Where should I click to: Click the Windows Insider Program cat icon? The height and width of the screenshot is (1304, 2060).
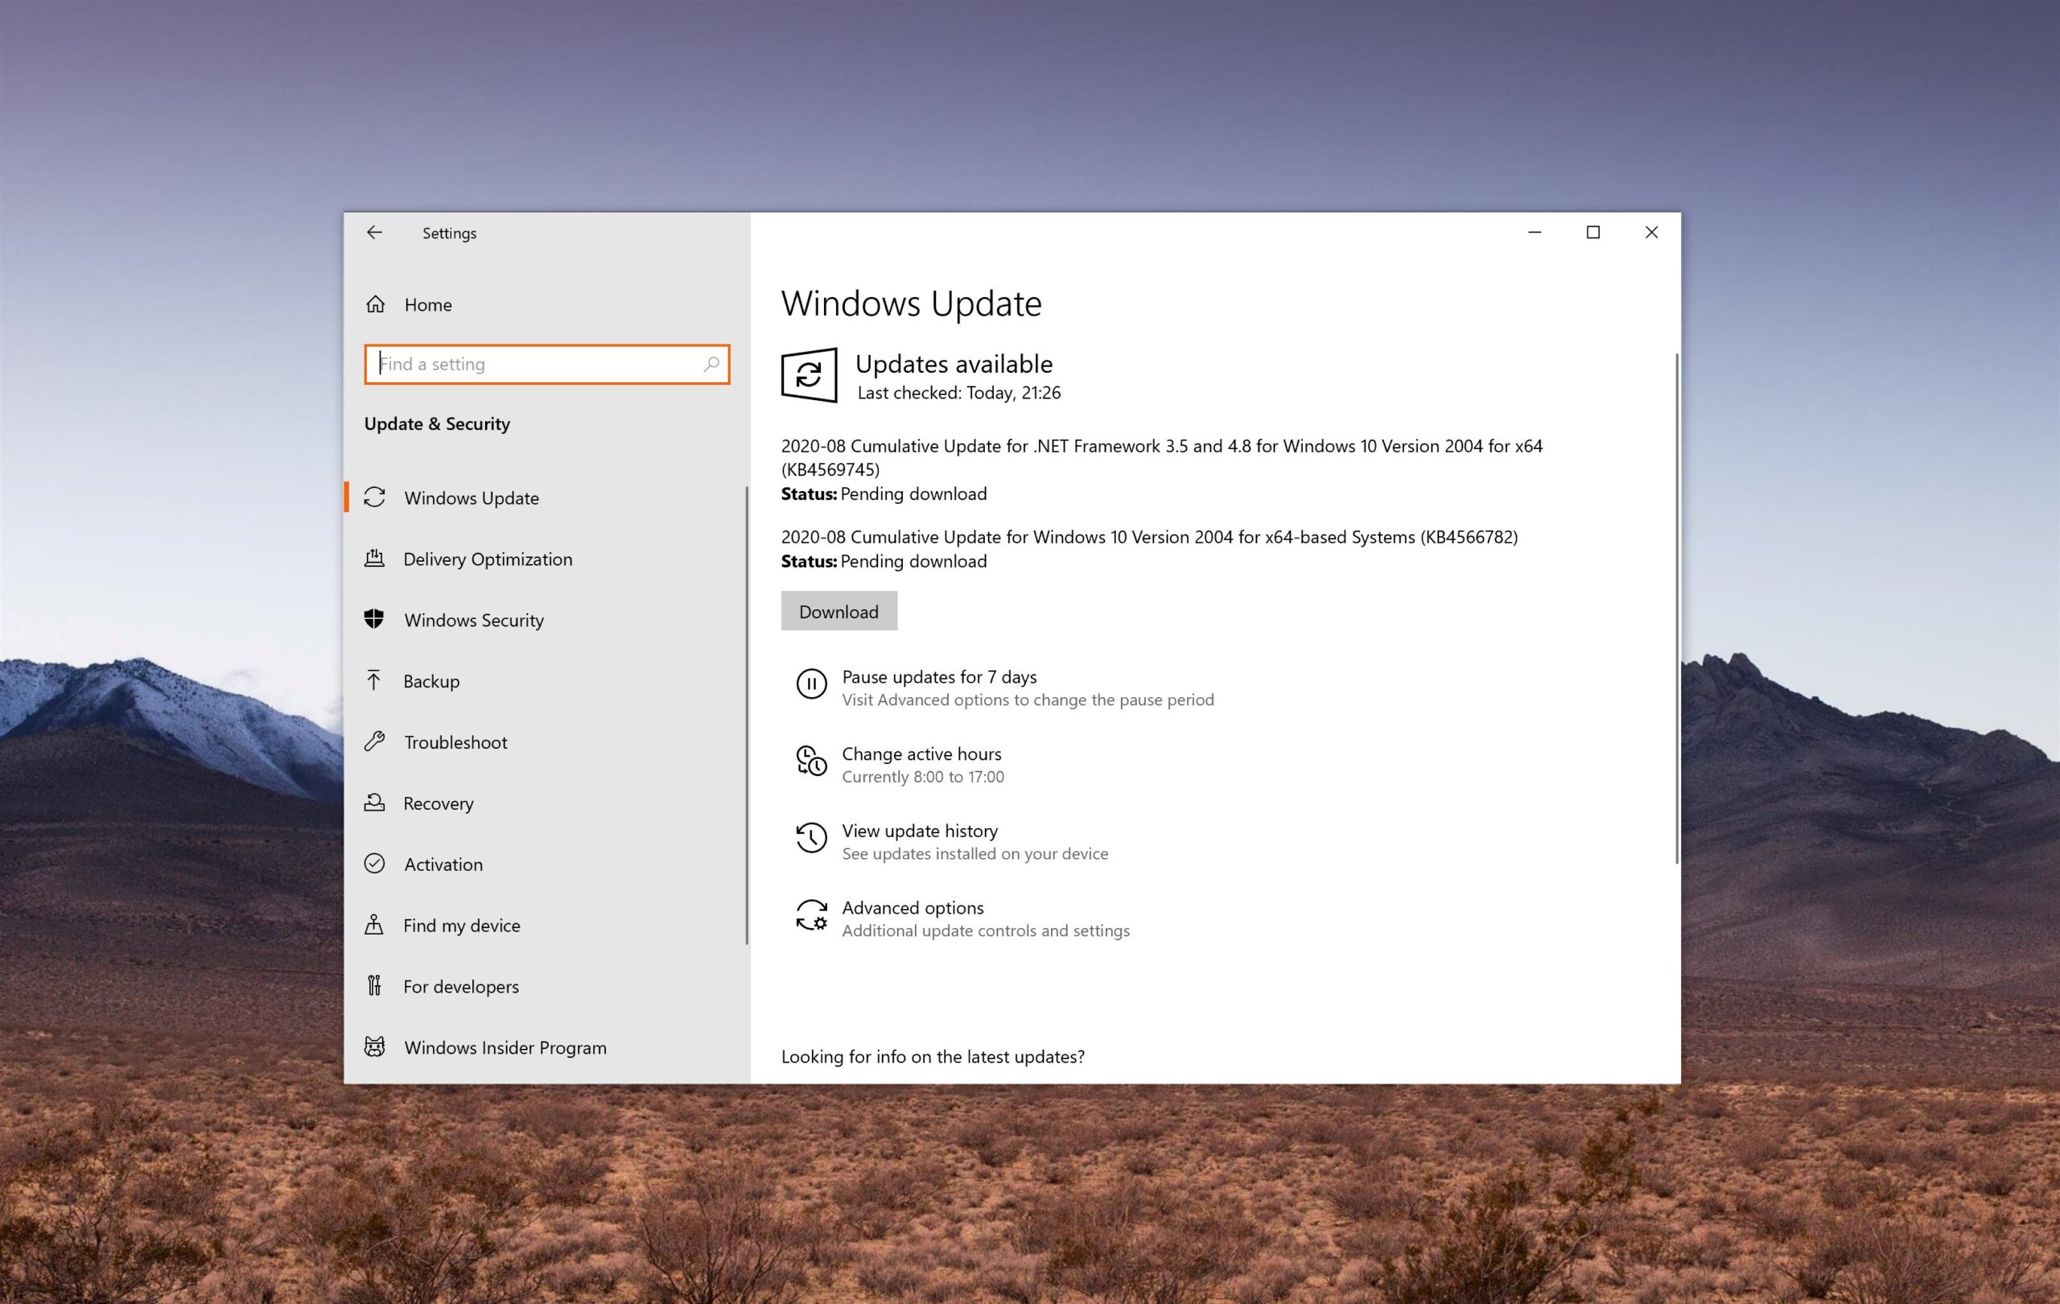point(375,1046)
